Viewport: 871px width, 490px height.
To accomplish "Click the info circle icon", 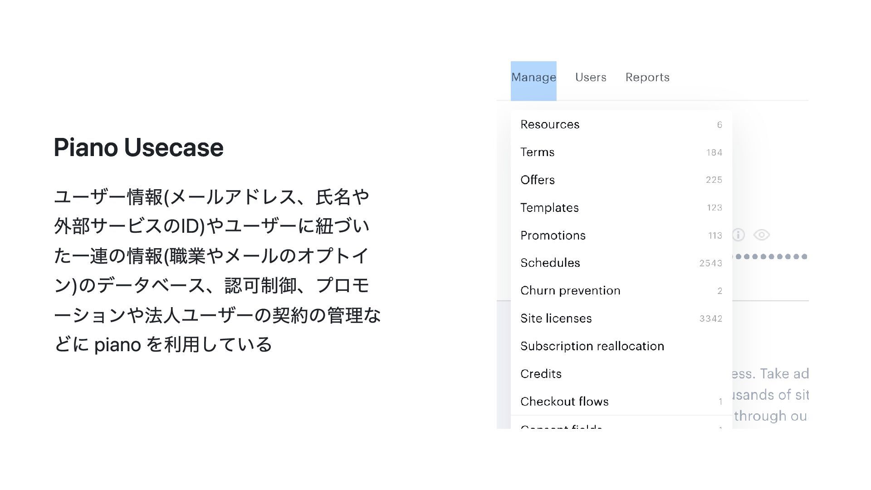I will (x=739, y=235).
